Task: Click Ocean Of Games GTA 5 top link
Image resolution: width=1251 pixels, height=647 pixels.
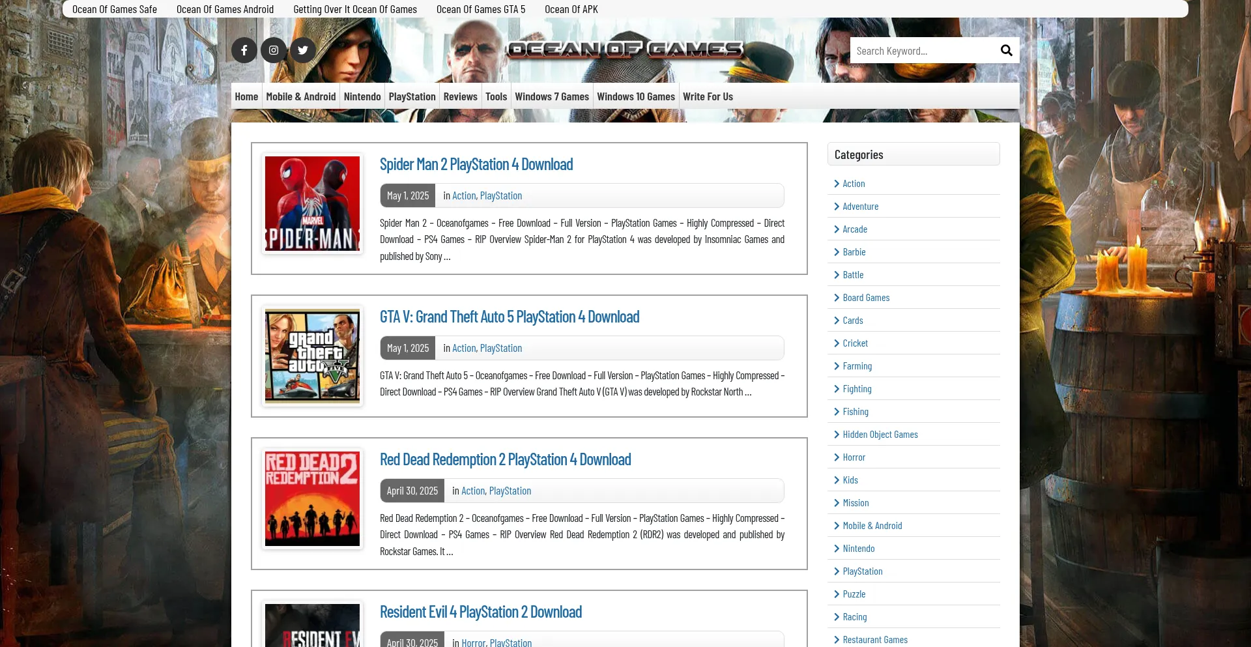Action: tap(481, 9)
